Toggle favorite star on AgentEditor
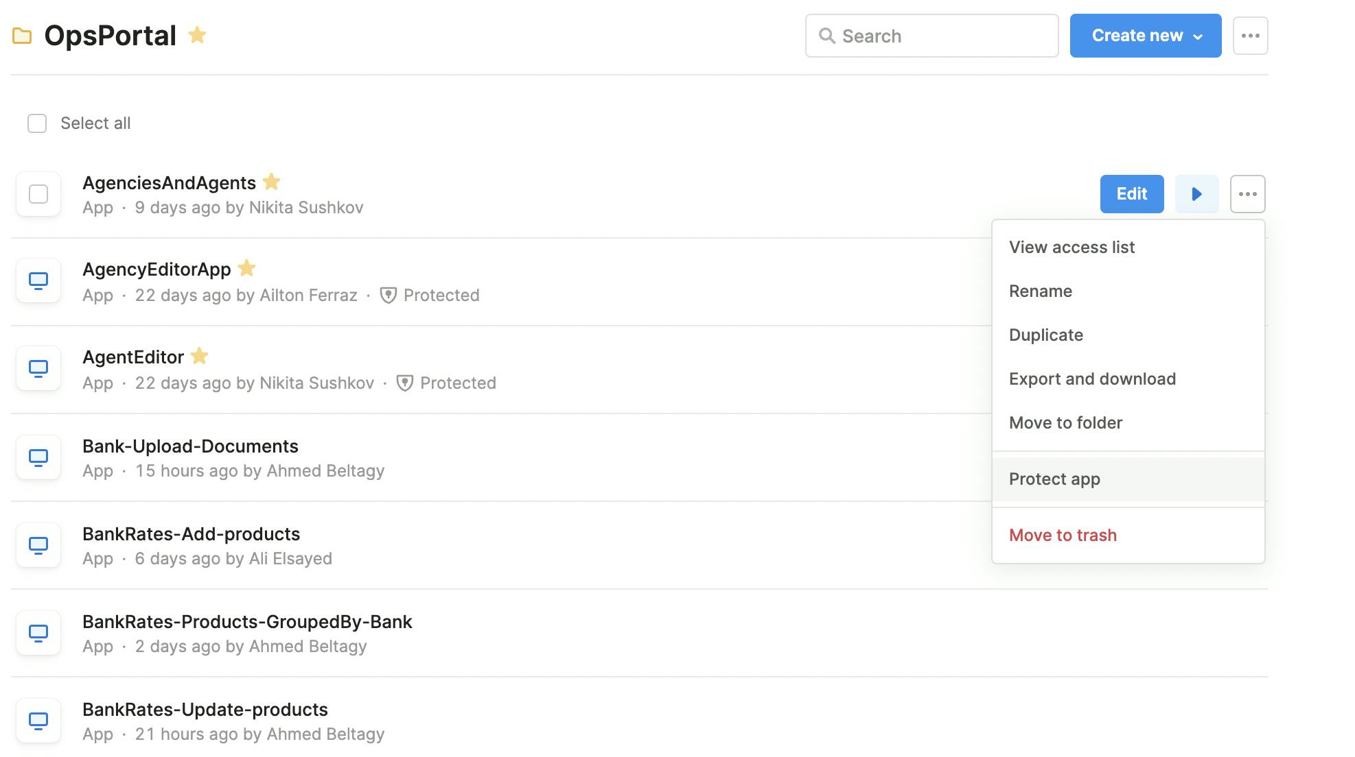 point(199,356)
